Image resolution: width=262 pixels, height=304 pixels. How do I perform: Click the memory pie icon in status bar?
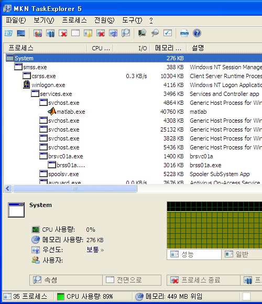[139, 297]
